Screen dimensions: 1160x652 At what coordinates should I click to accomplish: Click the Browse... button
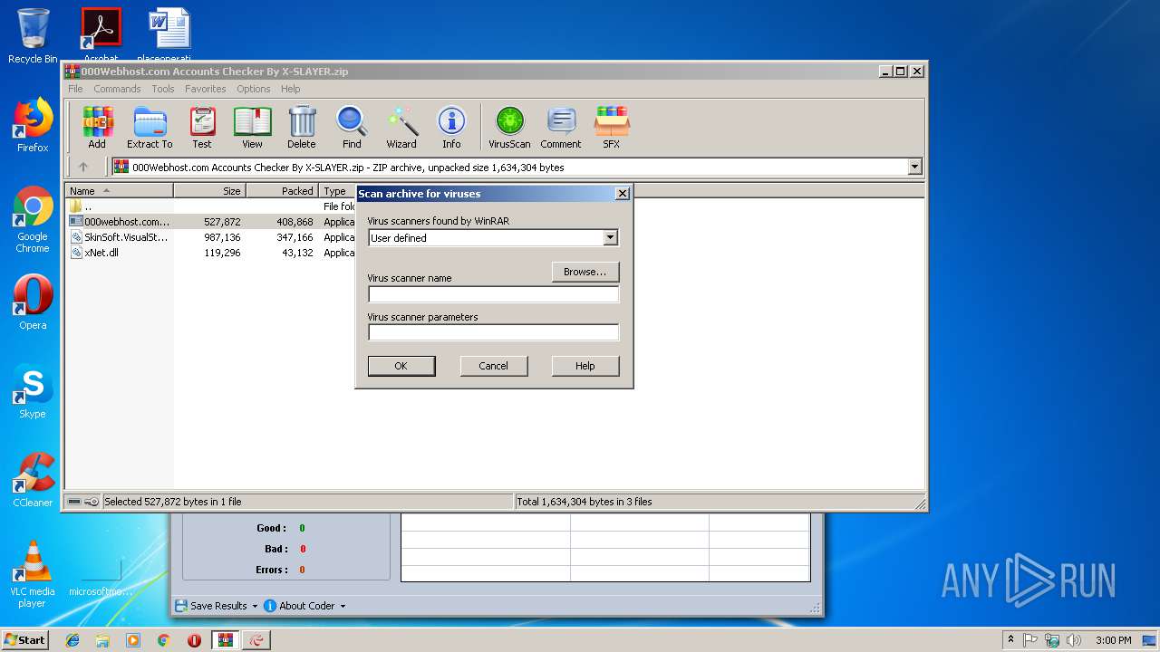pyautogui.click(x=585, y=272)
